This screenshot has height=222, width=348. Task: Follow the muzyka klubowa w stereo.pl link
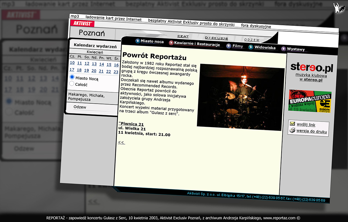click(311, 78)
